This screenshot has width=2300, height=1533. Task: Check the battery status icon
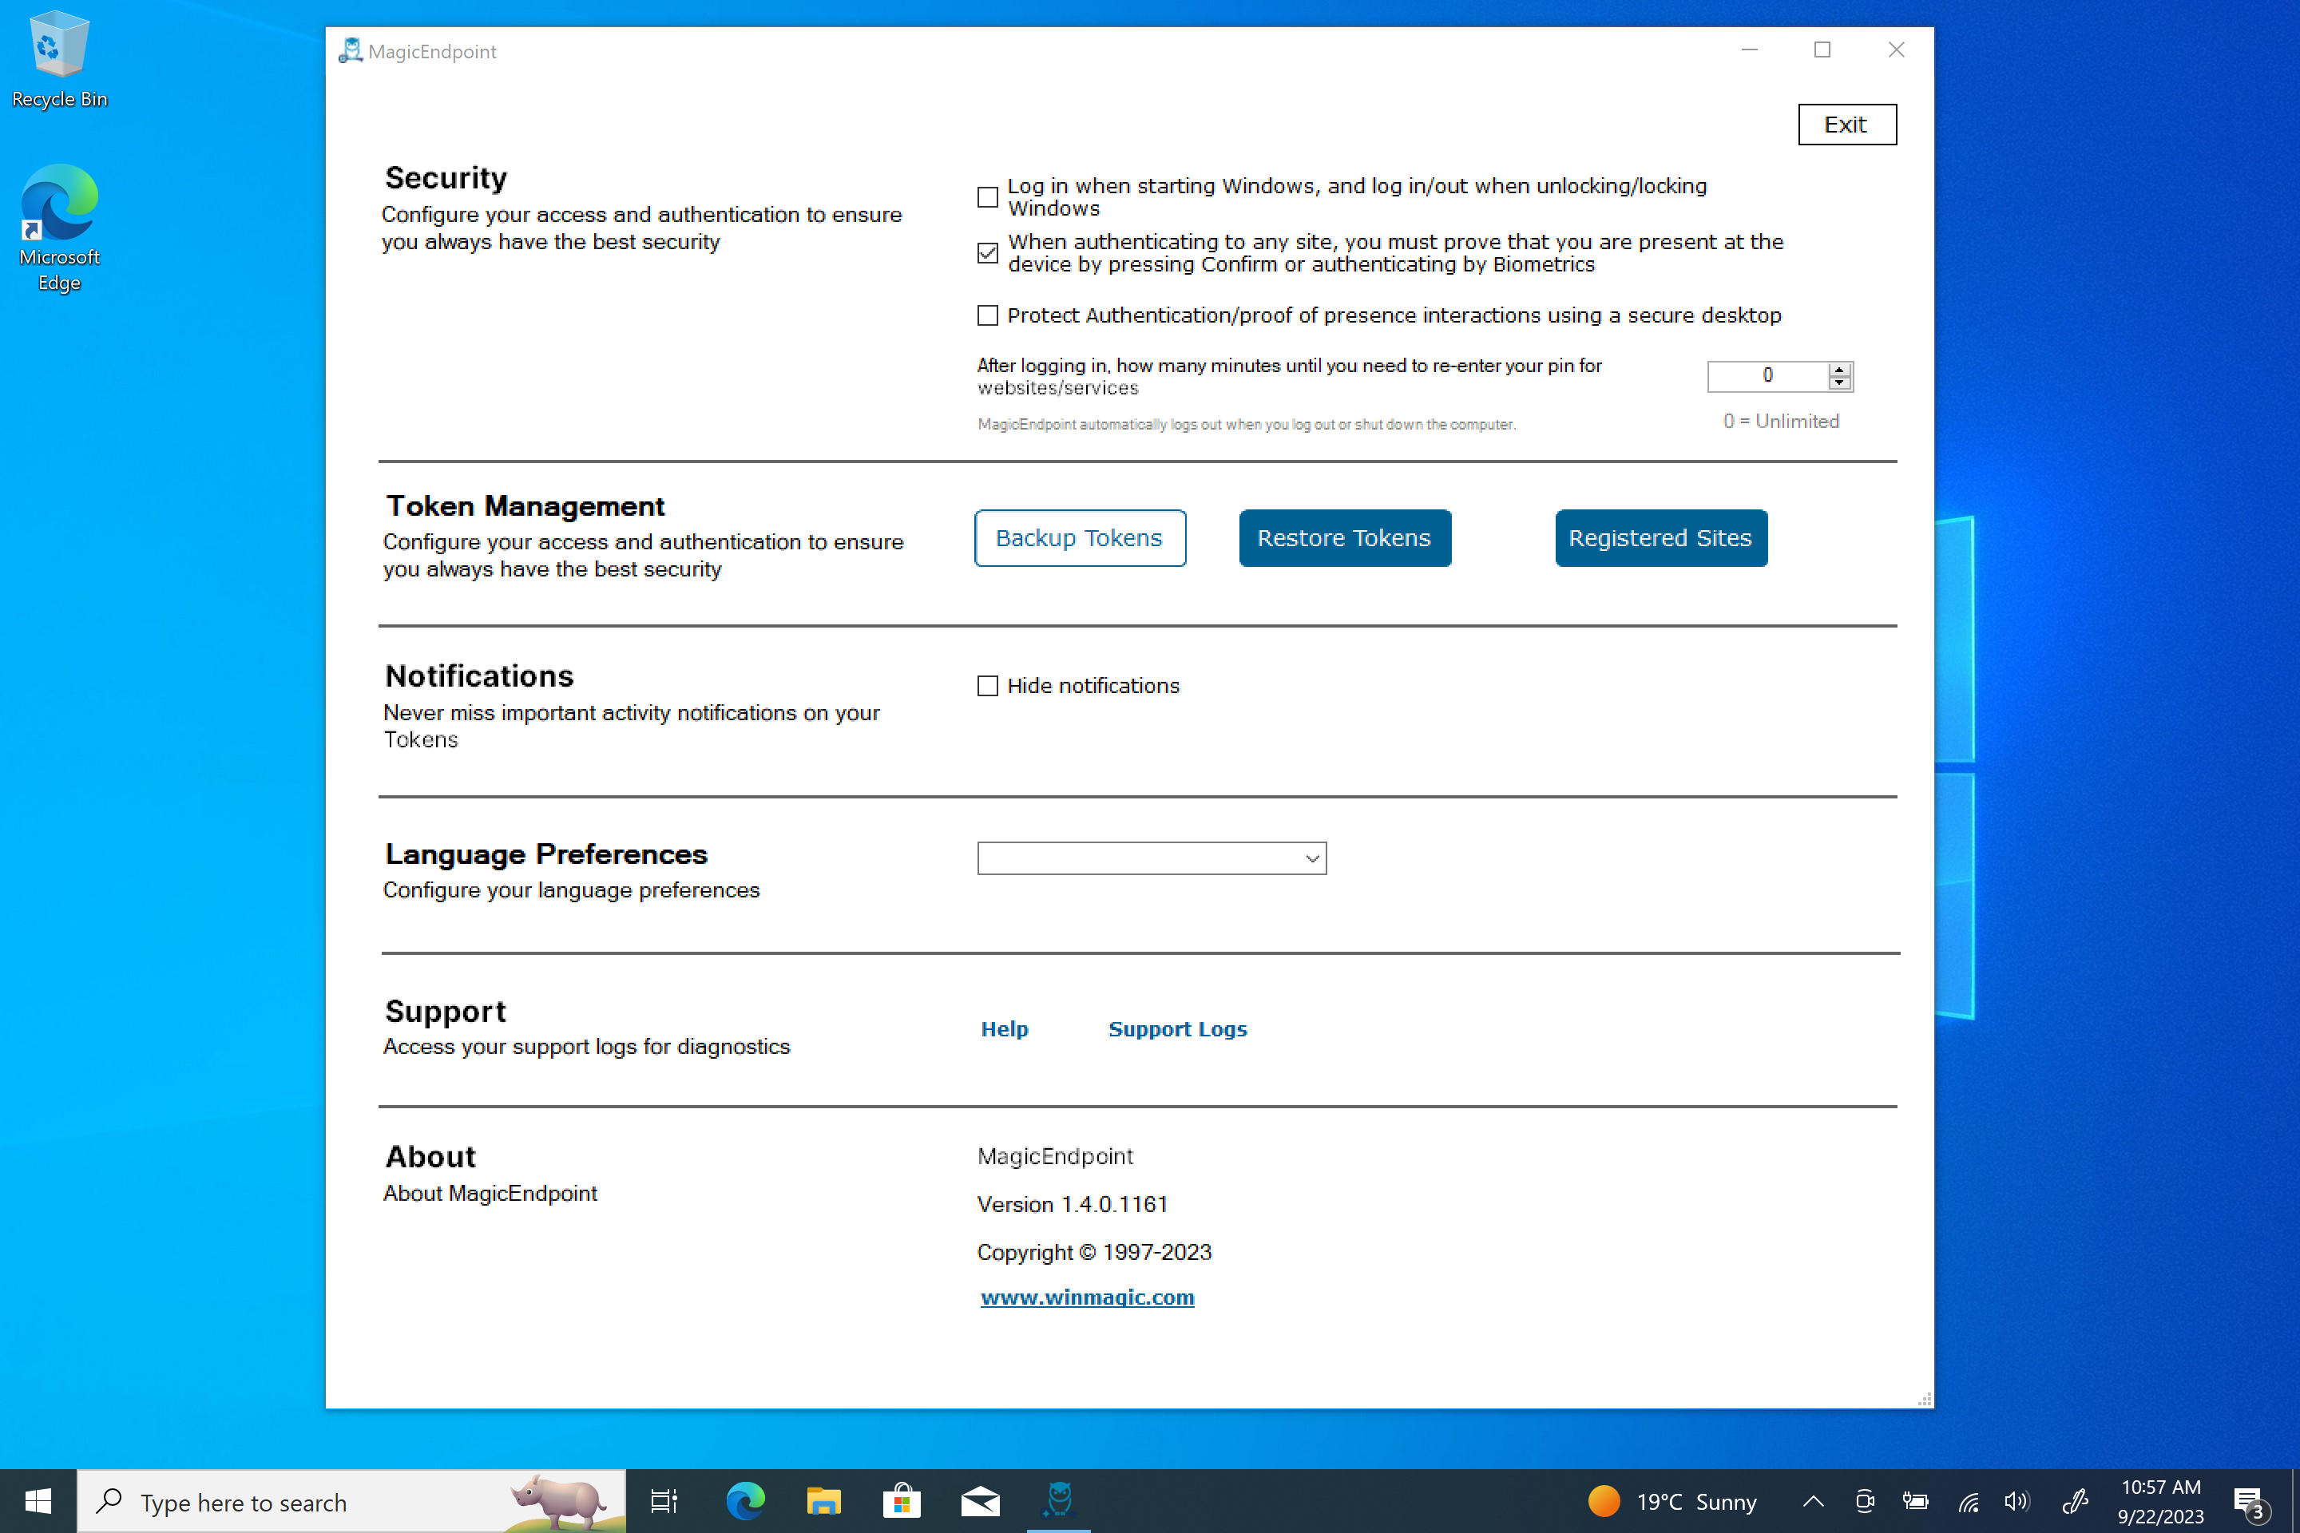[1916, 1499]
